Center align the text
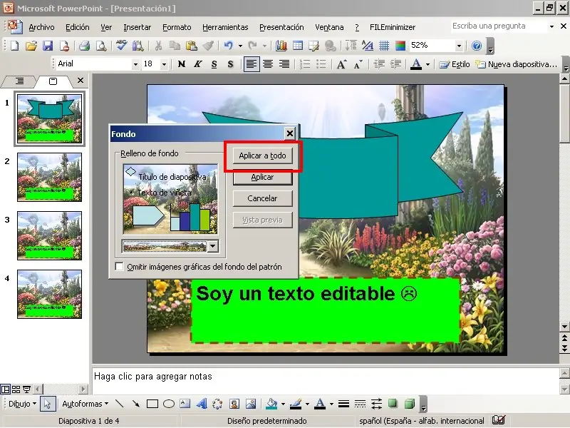This screenshot has height=428, width=570. [268, 64]
